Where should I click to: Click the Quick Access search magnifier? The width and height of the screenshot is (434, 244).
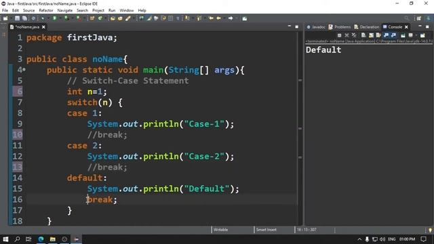point(406,18)
